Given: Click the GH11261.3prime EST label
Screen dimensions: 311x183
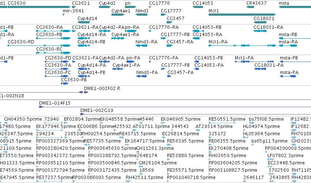Looking at the screenshot, I should coord(155,148).
